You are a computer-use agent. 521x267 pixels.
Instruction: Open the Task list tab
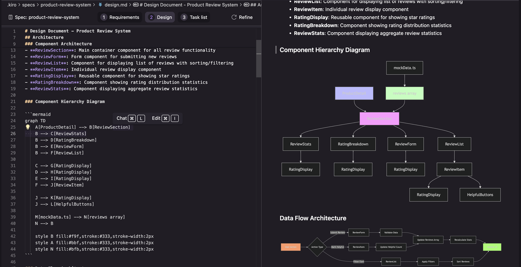click(x=194, y=17)
